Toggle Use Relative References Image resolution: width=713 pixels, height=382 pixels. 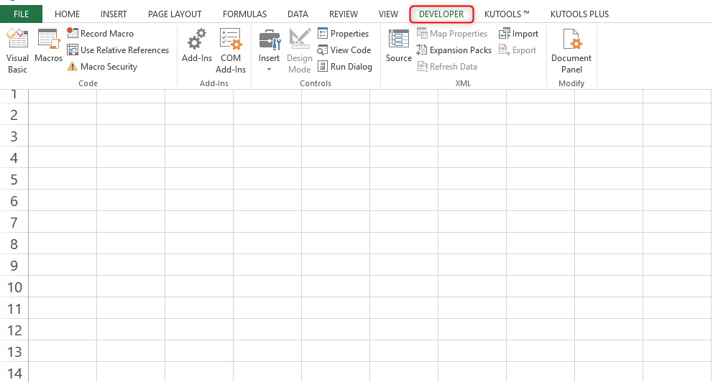pos(118,50)
